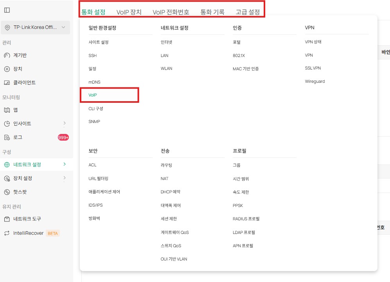Switch to the VoIP 장치 tab

[129, 12]
